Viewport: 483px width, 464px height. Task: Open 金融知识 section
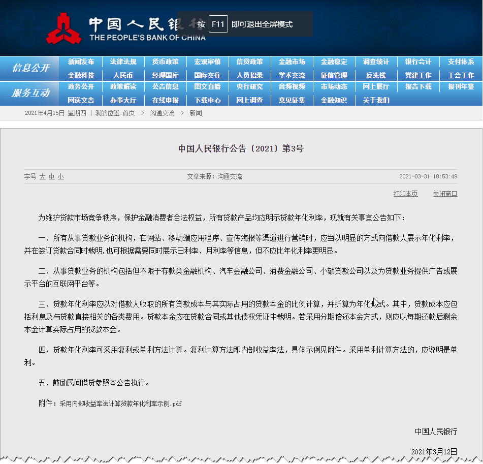tap(334, 100)
